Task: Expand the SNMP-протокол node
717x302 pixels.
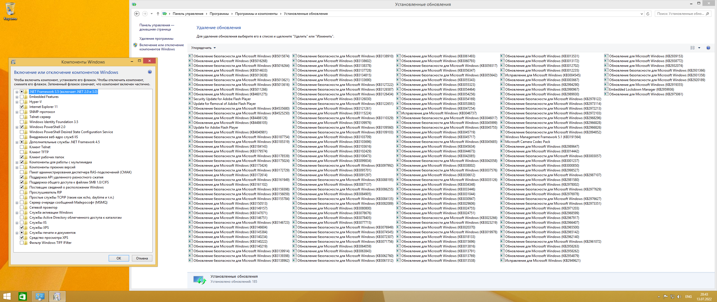Action: coord(17,112)
